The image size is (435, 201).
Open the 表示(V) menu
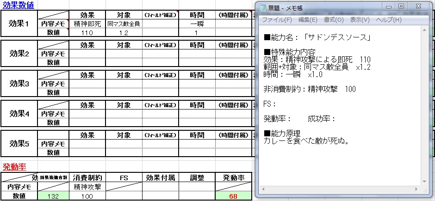point(360,20)
